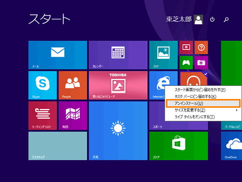The image size is (242, 182).
Task: Open the Photos tile
Action: coord(164,55)
